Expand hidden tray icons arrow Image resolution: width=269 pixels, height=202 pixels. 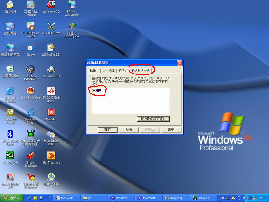[x=244, y=198]
